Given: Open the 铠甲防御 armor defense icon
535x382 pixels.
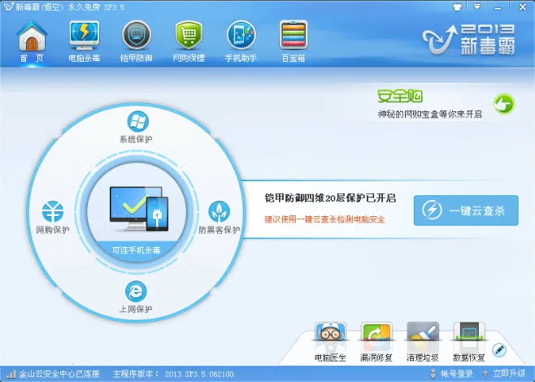Looking at the screenshot, I should [x=137, y=36].
